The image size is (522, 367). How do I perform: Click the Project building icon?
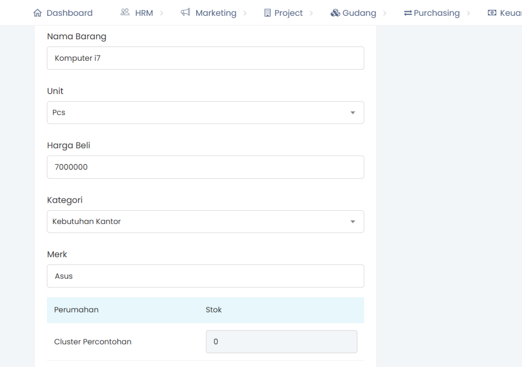268,13
